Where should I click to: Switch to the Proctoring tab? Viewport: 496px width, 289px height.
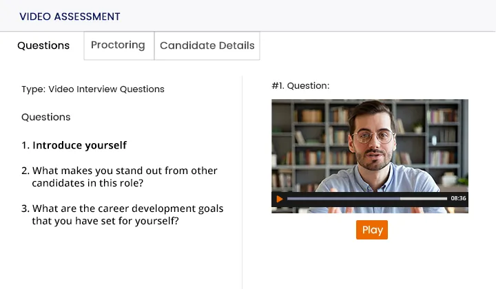(x=118, y=45)
